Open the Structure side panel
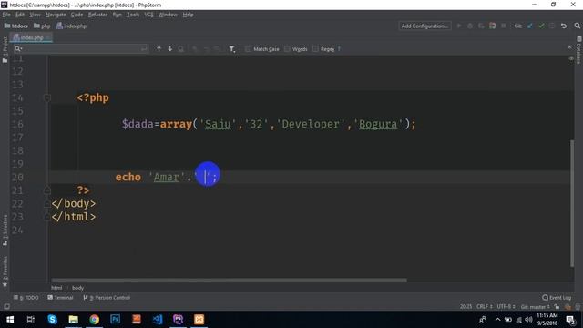The height and width of the screenshot is (328, 583). pos(5,230)
